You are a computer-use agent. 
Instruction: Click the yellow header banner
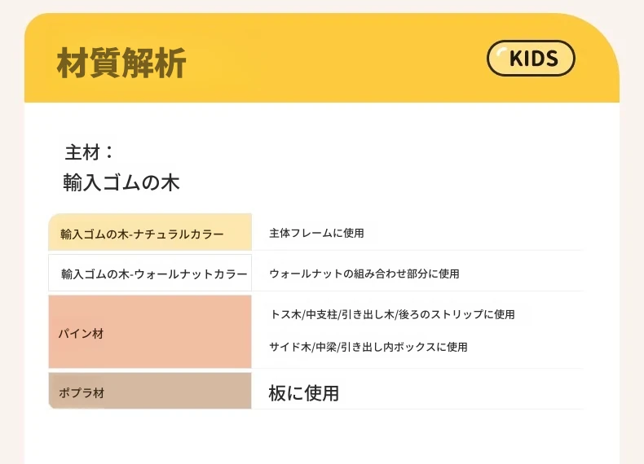pos(321,58)
